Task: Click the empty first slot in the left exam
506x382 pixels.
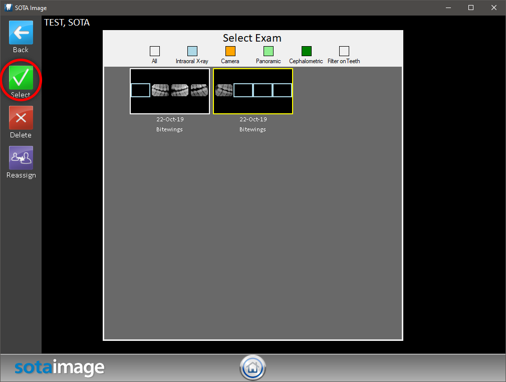Action: tap(140, 90)
